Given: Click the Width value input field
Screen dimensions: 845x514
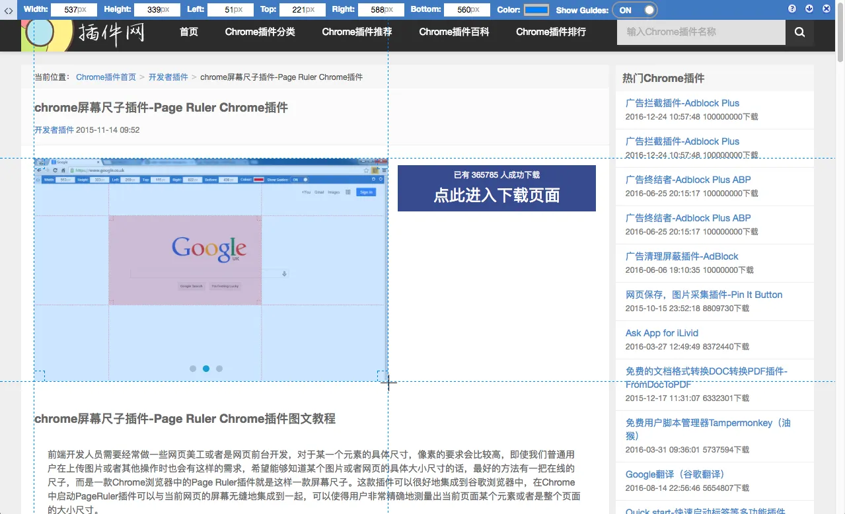Looking at the screenshot, I should 73,10.
